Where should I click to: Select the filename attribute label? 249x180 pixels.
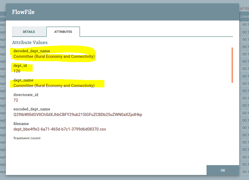[21, 124]
